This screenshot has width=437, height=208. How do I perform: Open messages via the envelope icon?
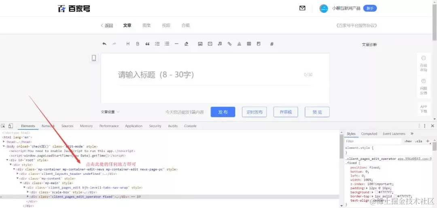click(302, 8)
